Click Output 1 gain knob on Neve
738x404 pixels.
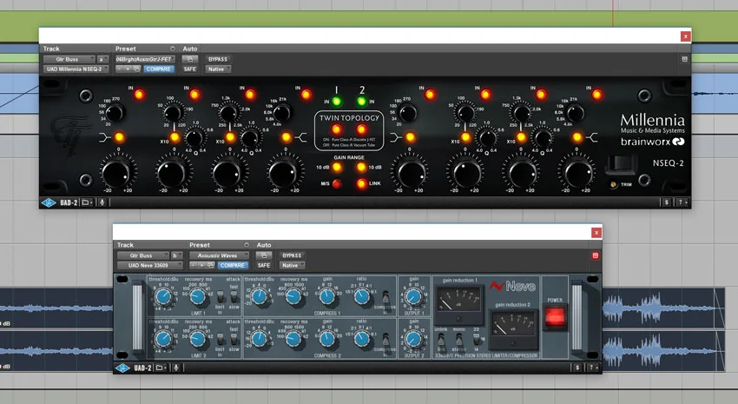413,296
